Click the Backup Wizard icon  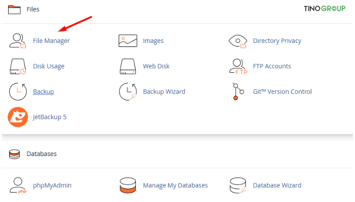point(128,91)
